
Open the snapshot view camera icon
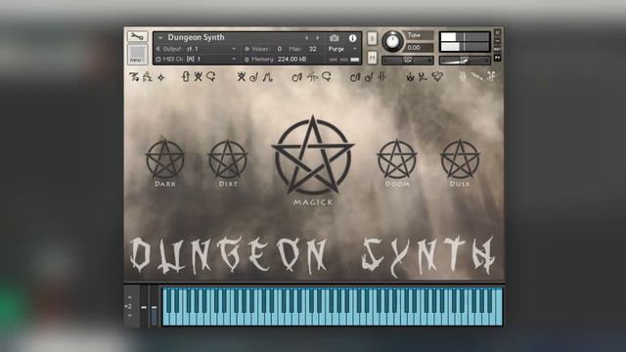(335, 38)
